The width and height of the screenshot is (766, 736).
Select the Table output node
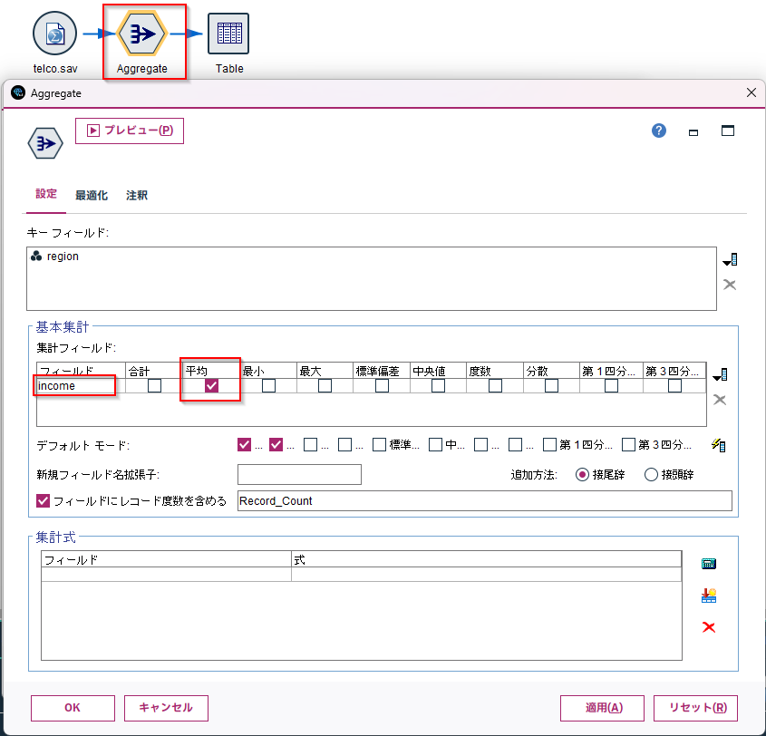228,34
